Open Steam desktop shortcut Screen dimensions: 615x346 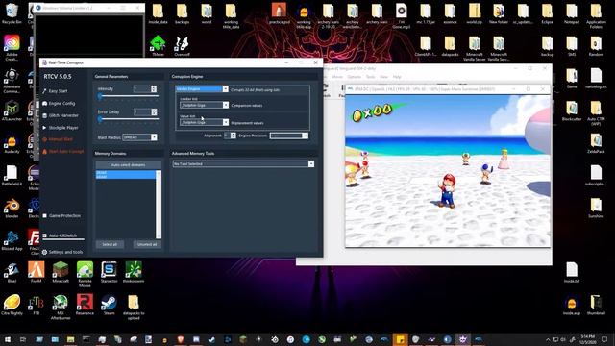pyautogui.click(x=109, y=305)
